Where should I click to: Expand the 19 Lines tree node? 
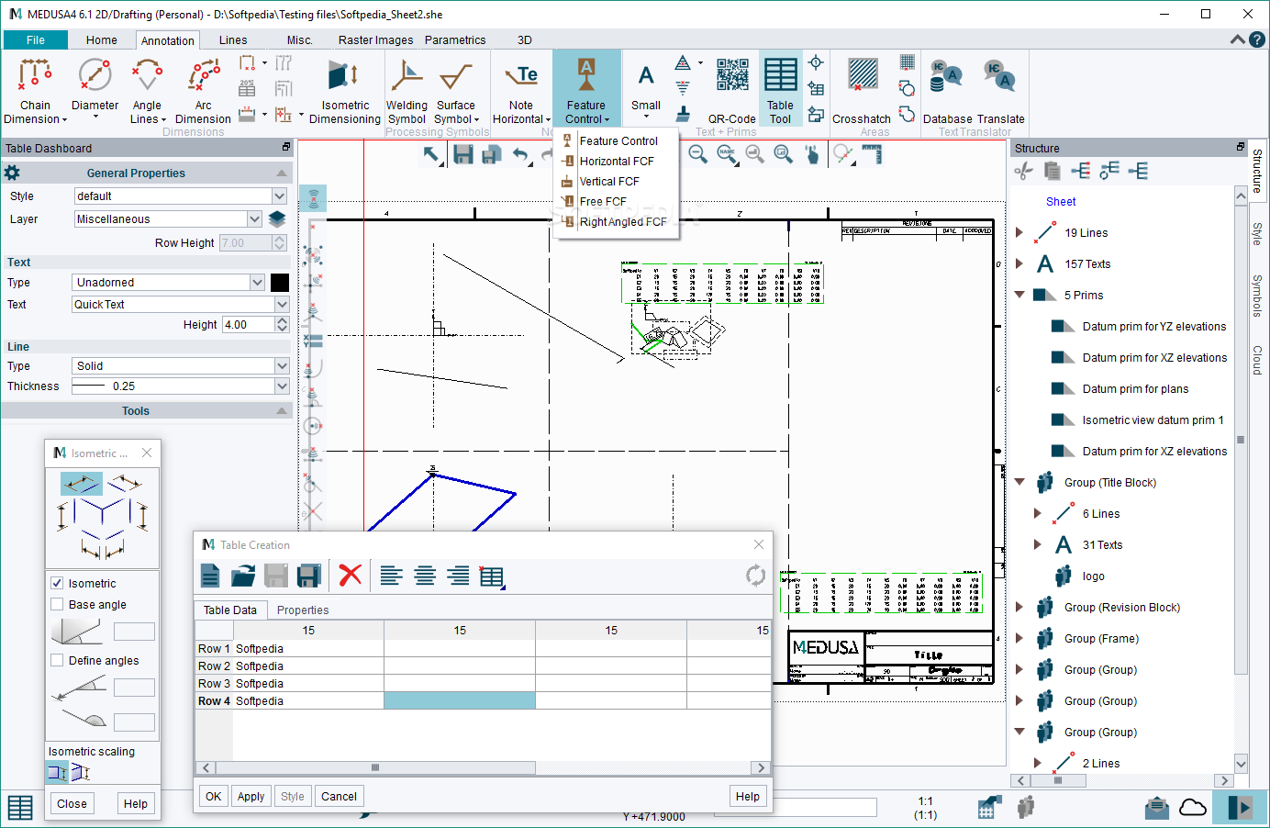[1019, 233]
